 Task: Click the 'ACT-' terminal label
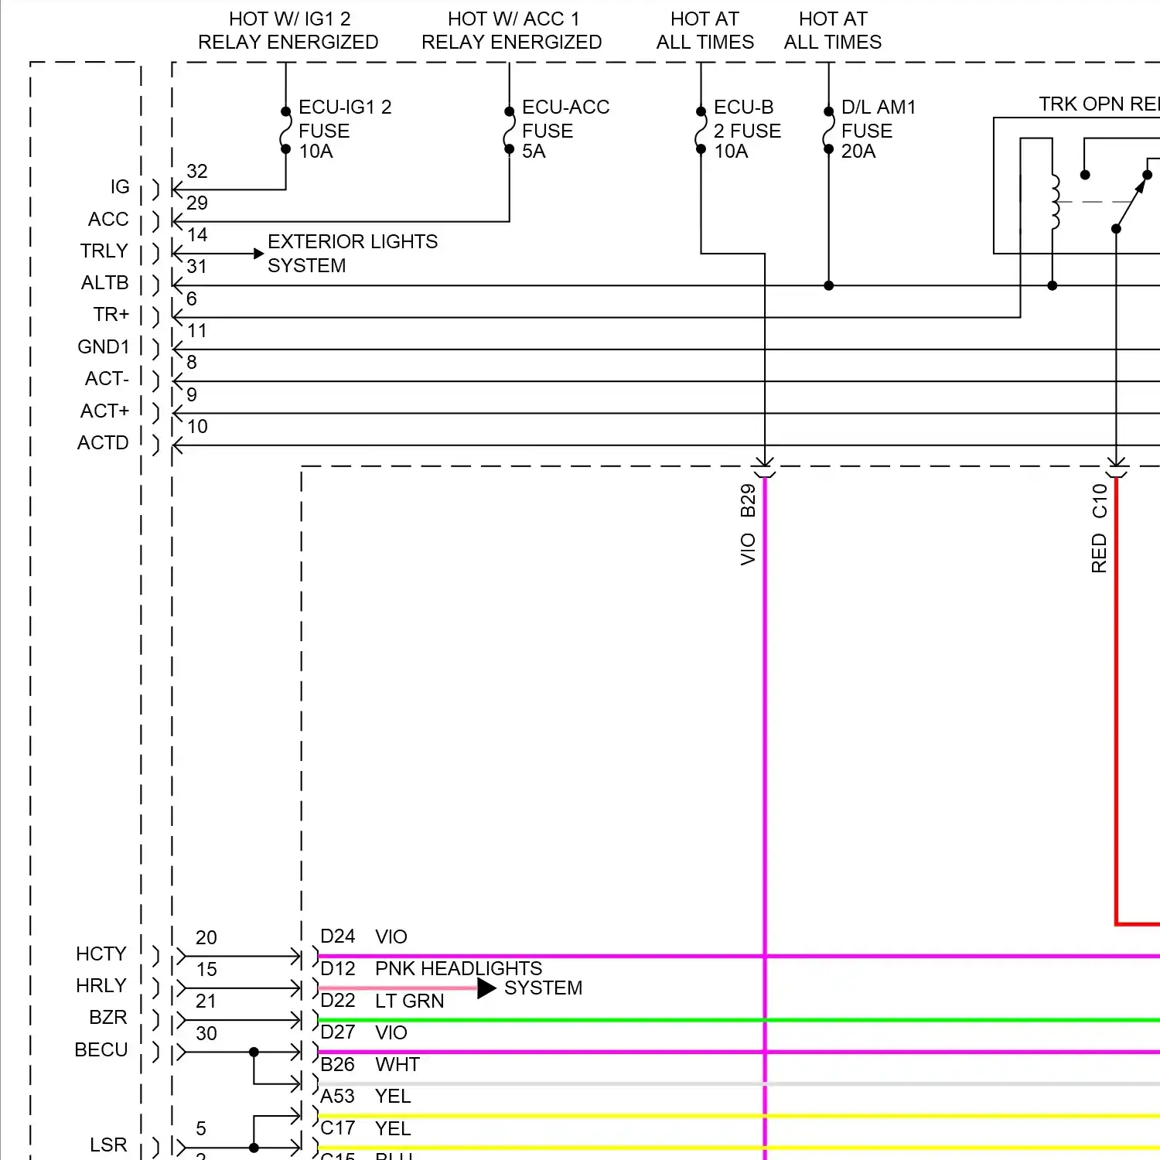[107, 379]
